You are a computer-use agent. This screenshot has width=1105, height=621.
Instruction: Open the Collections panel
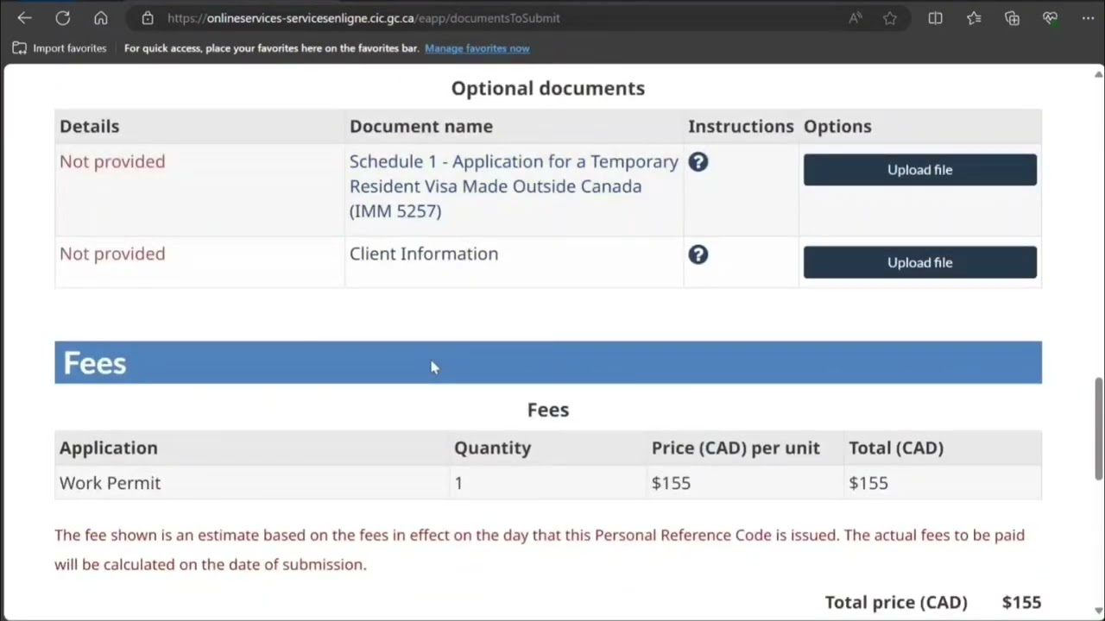tap(1012, 18)
